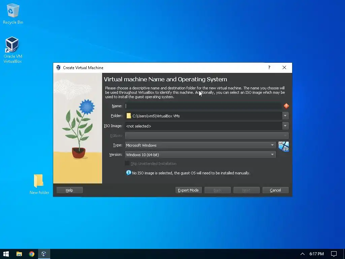Launch Google Chrome from taskbar
This screenshot has width=345, height=259.
(32, 254)
